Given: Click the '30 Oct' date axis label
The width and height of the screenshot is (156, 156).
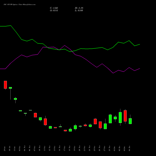Looking at the screenshot, I should click(x=10, y=149).
